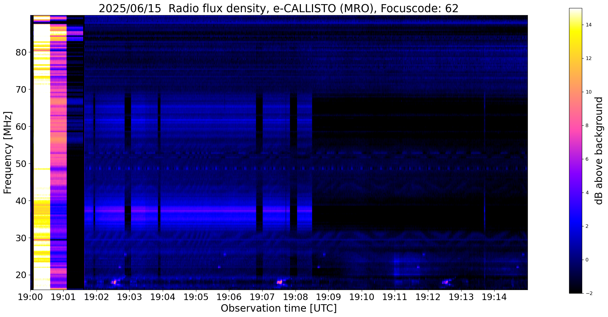Click the bright burst near 19:02:30 at 18 MHz

click(x=114, y=282)
